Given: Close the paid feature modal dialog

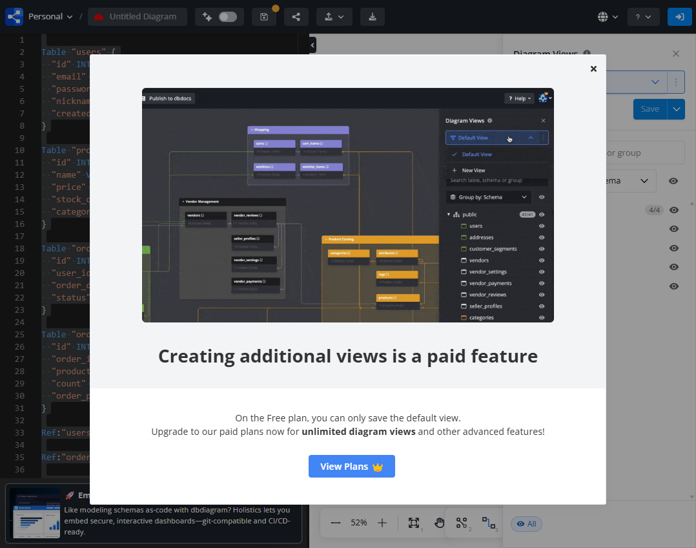Looking at the screenshot, I should point(593,69).
